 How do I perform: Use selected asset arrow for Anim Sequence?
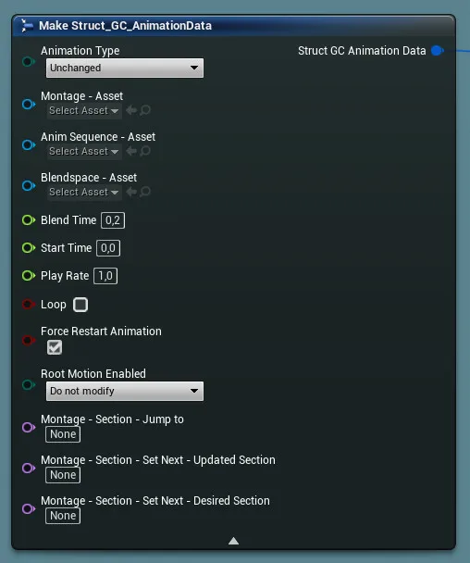[x=131, y=151]
